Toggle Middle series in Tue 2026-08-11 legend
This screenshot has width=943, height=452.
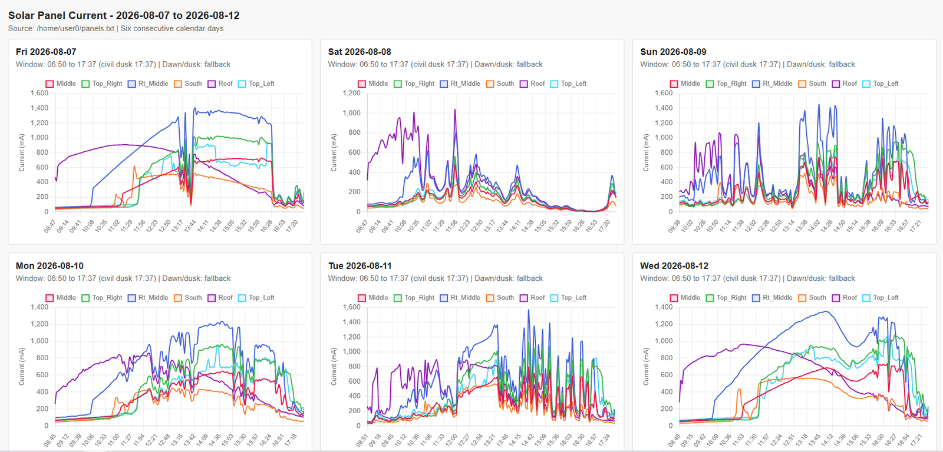coord(373,298)
